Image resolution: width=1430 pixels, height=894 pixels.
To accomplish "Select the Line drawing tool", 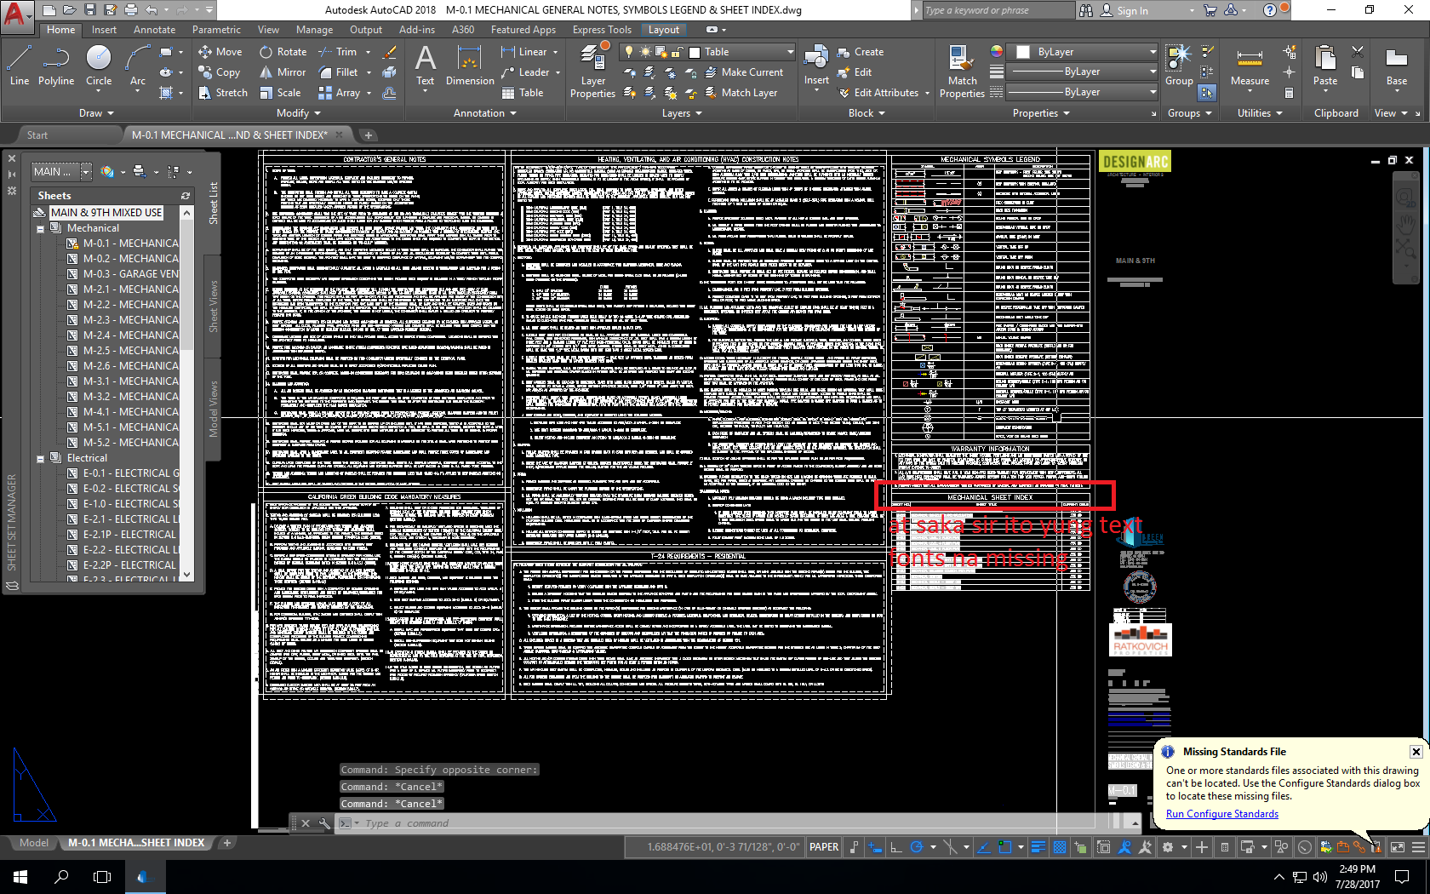I will pos(20,66).
